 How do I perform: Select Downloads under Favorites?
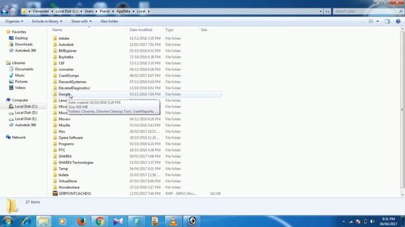[24, 44]
